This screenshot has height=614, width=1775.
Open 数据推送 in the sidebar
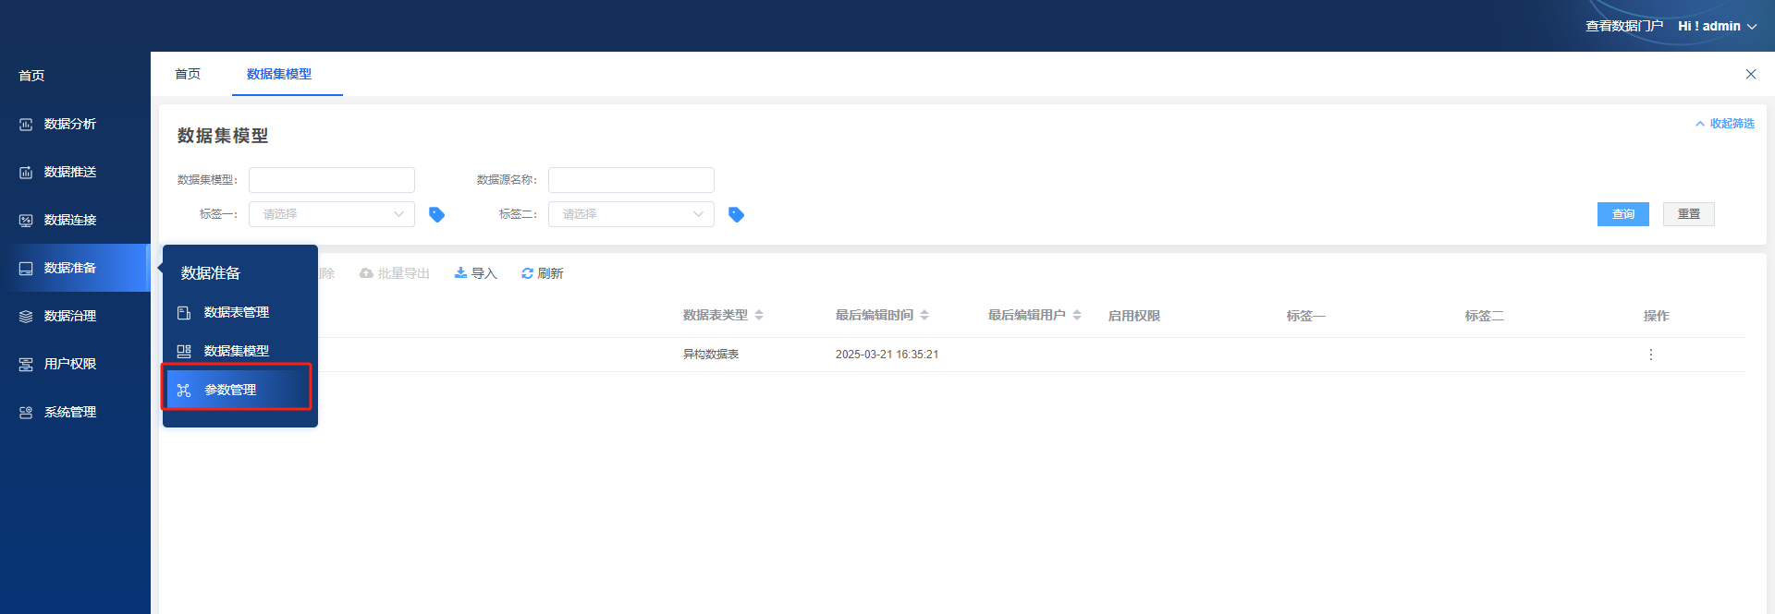[69, 172]
